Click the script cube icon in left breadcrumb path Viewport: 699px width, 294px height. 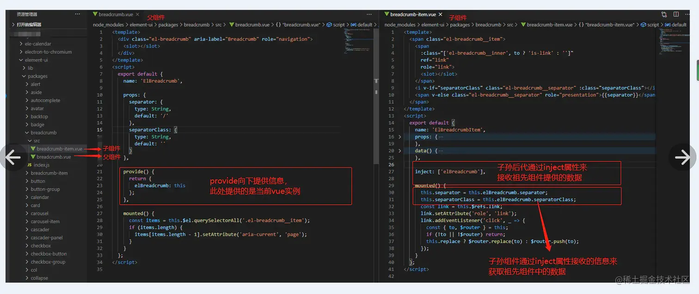tap(330, 25)
